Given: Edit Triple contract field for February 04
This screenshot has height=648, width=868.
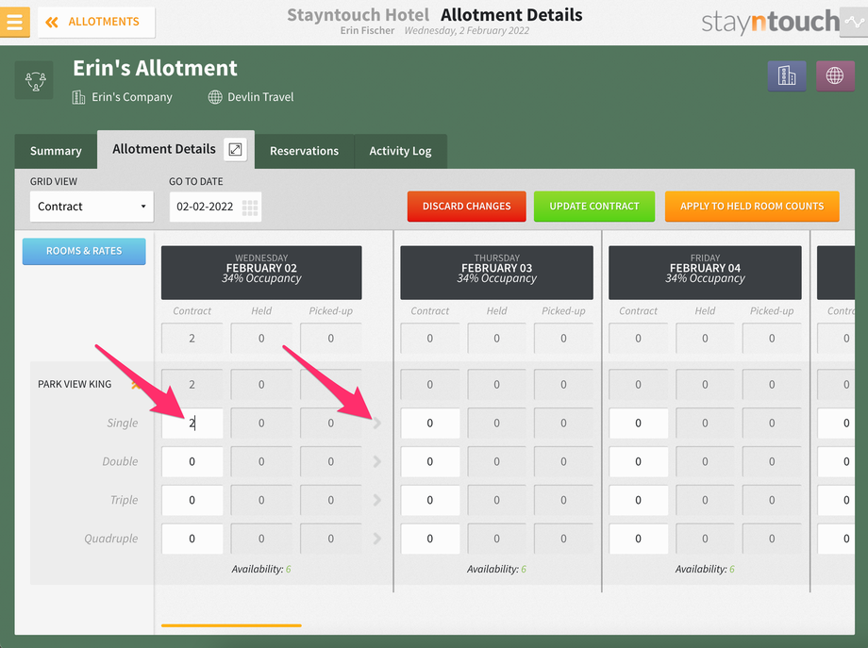Looking at the screenshot, I should 639,500.
